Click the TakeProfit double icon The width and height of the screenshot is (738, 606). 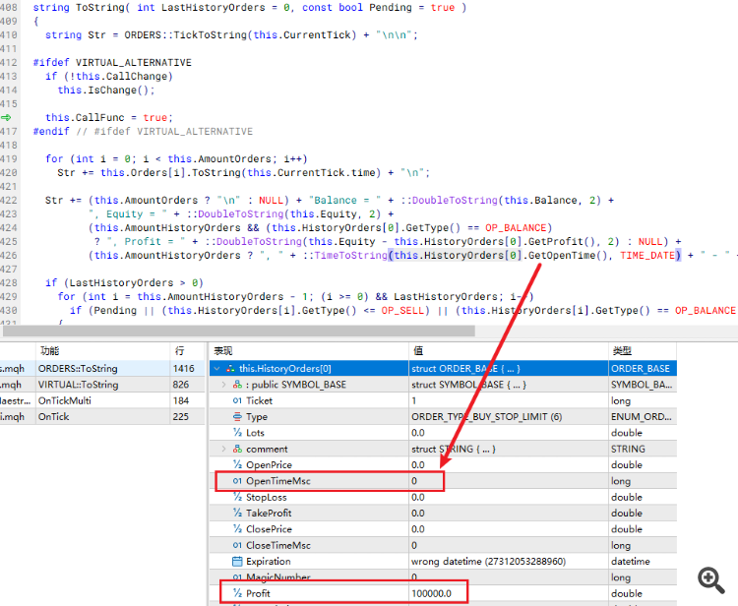pyautogui.click(x=237, y=513)
